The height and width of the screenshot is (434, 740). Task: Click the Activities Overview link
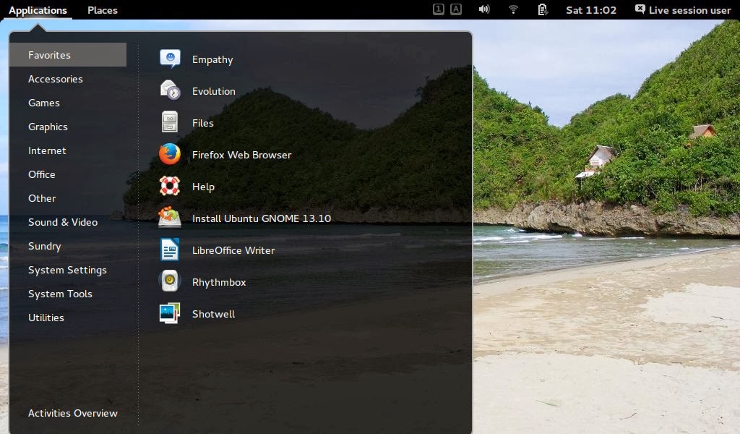pyautogui.click(x=73, y=413)
